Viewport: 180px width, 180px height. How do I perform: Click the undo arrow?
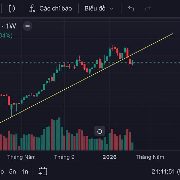point(131,8)
